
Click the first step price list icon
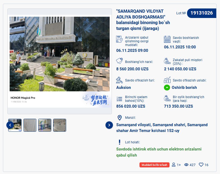pyautogui.click(x=119, y=99)
